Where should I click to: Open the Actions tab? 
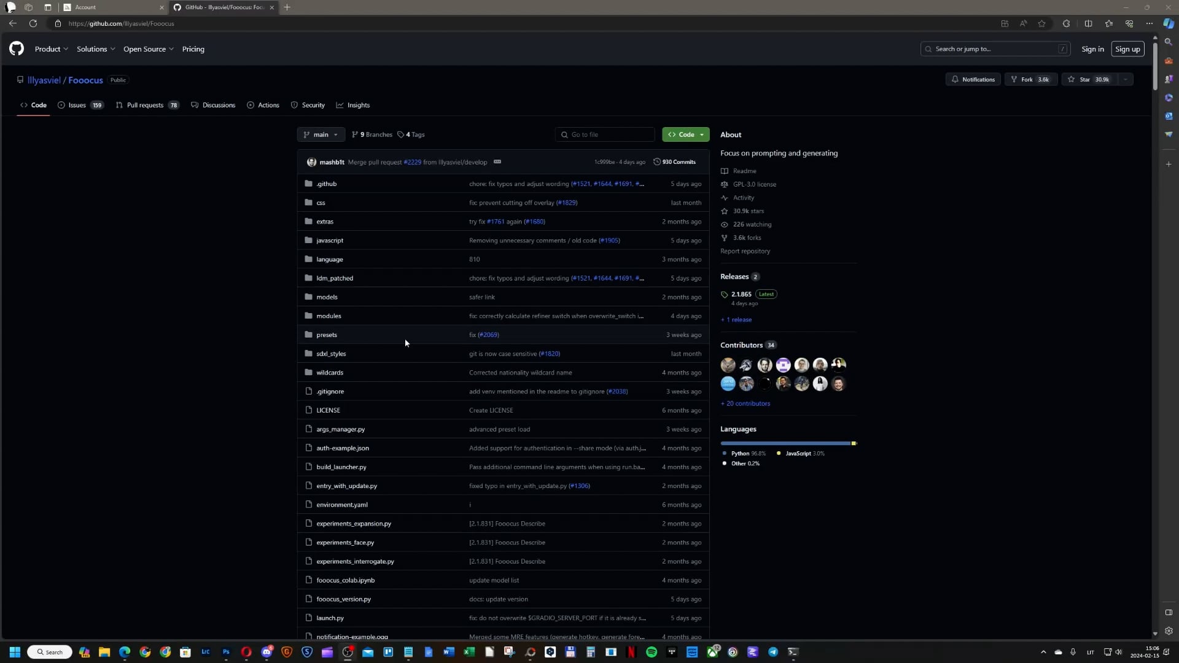pyautogui.click(x=263, y=105)
